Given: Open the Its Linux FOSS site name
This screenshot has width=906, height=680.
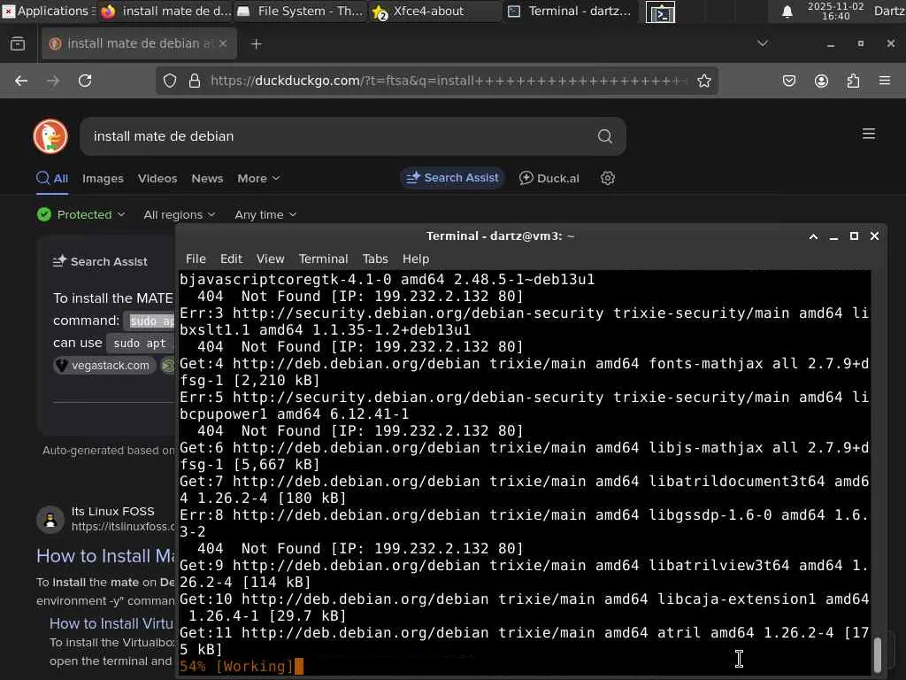Looking at the screenshot, I should click(112, 511).
